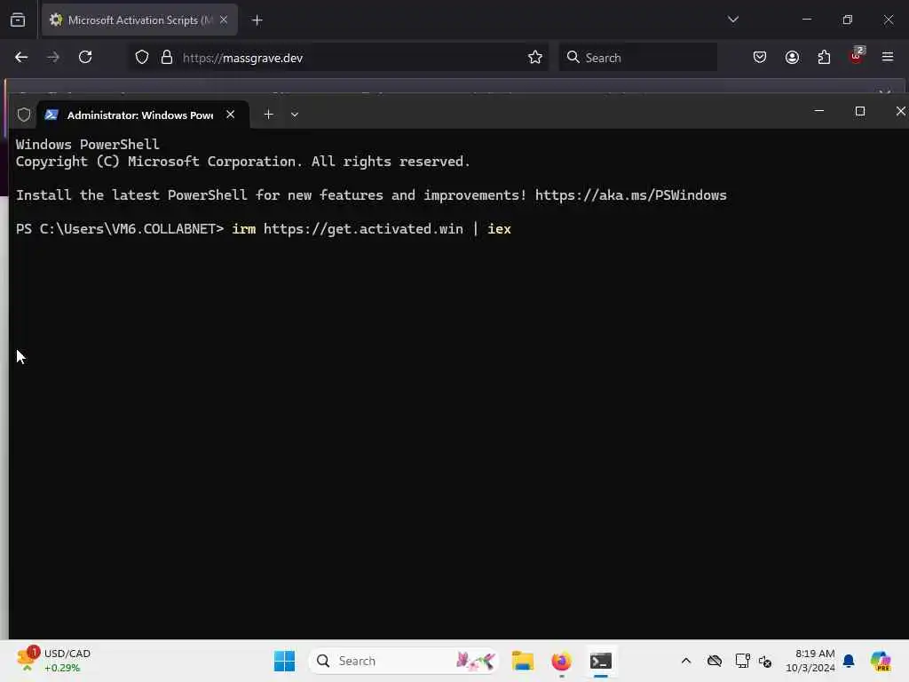This screenshot has width=909, height=682.
Task: Reload the massgrave.dev page
Action: point(85,57)
